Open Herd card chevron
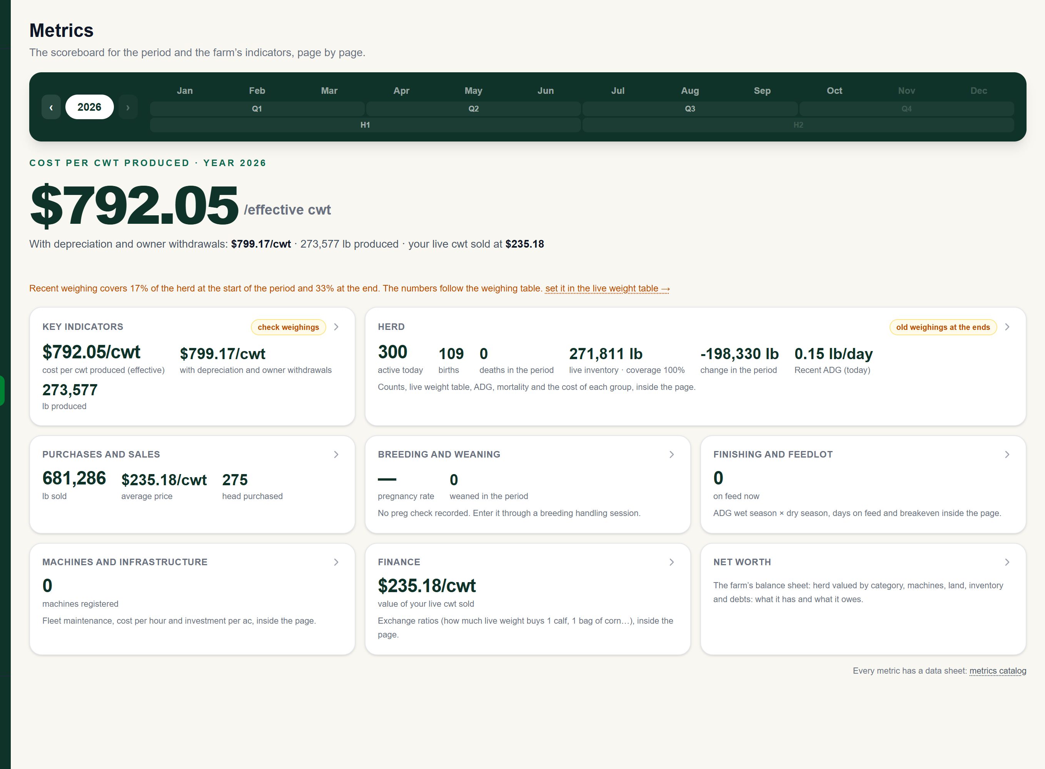1045x769 pixels. (1007, 327)
